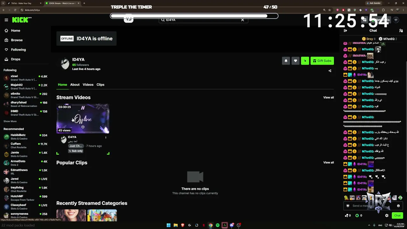Open a new browser tab

[84, 3]
